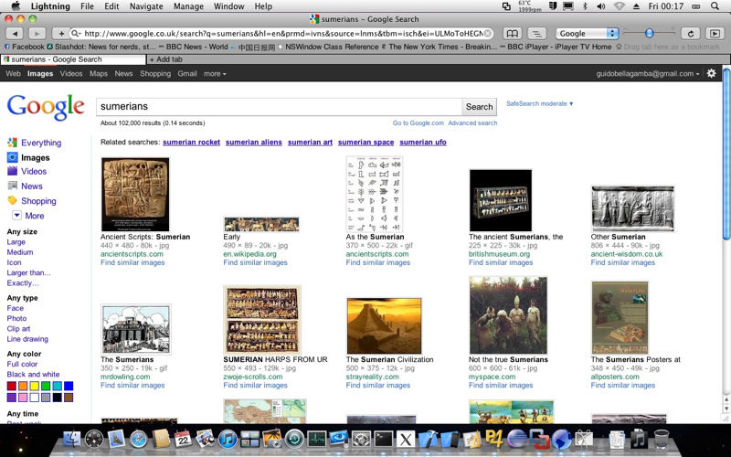
Task: Launch Dashboard from the dock
Action: click(x=94, y=440)
